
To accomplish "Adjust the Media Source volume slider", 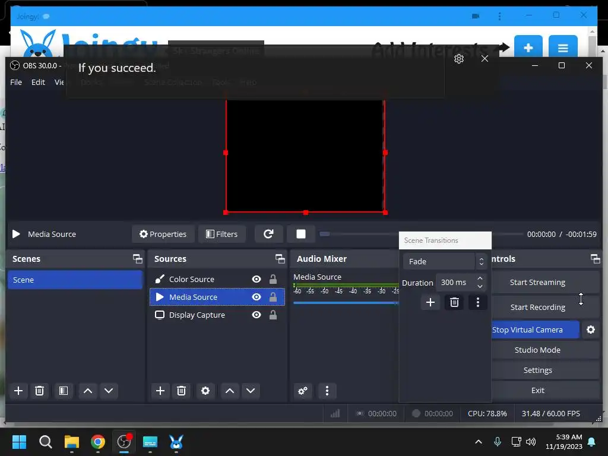I will point(346,303).
